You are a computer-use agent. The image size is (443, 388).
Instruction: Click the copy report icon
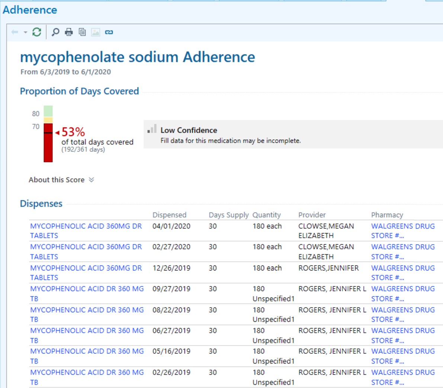[82, 32]
